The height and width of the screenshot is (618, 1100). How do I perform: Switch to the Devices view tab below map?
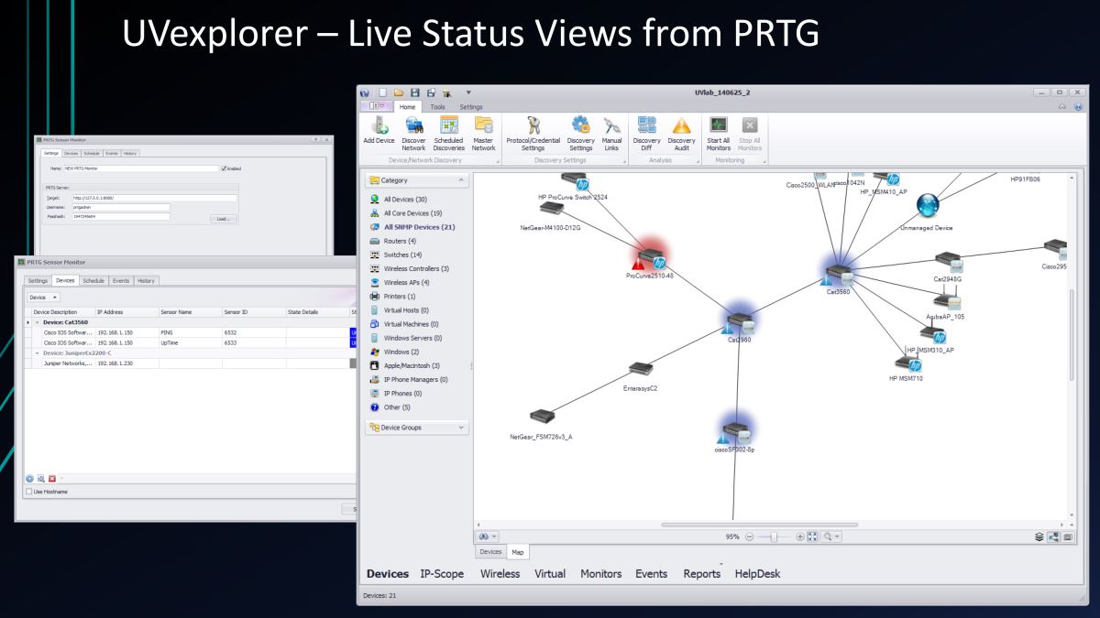pos(491,552)
